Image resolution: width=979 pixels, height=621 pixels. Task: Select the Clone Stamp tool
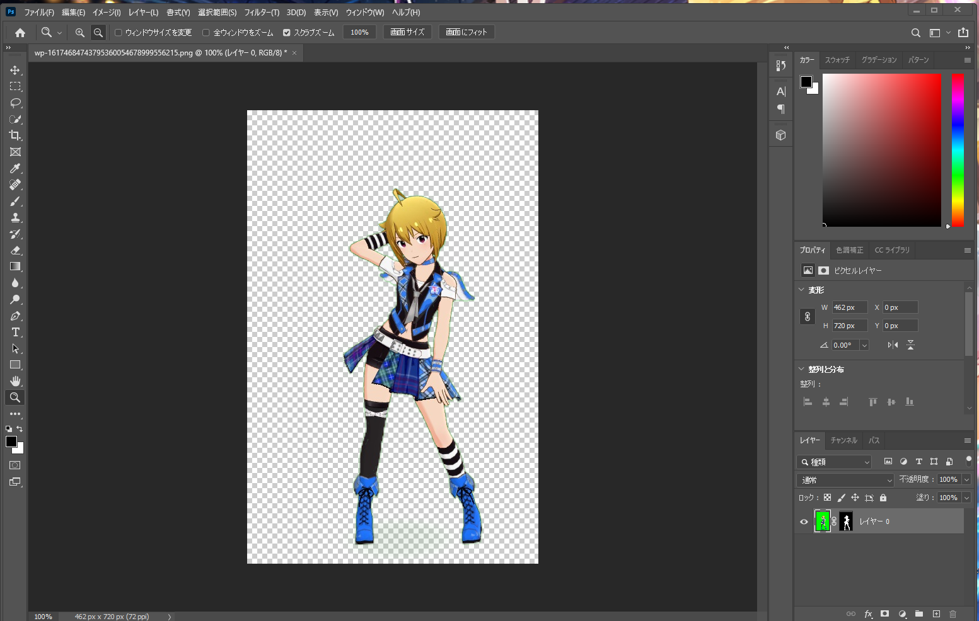point(15,217)
